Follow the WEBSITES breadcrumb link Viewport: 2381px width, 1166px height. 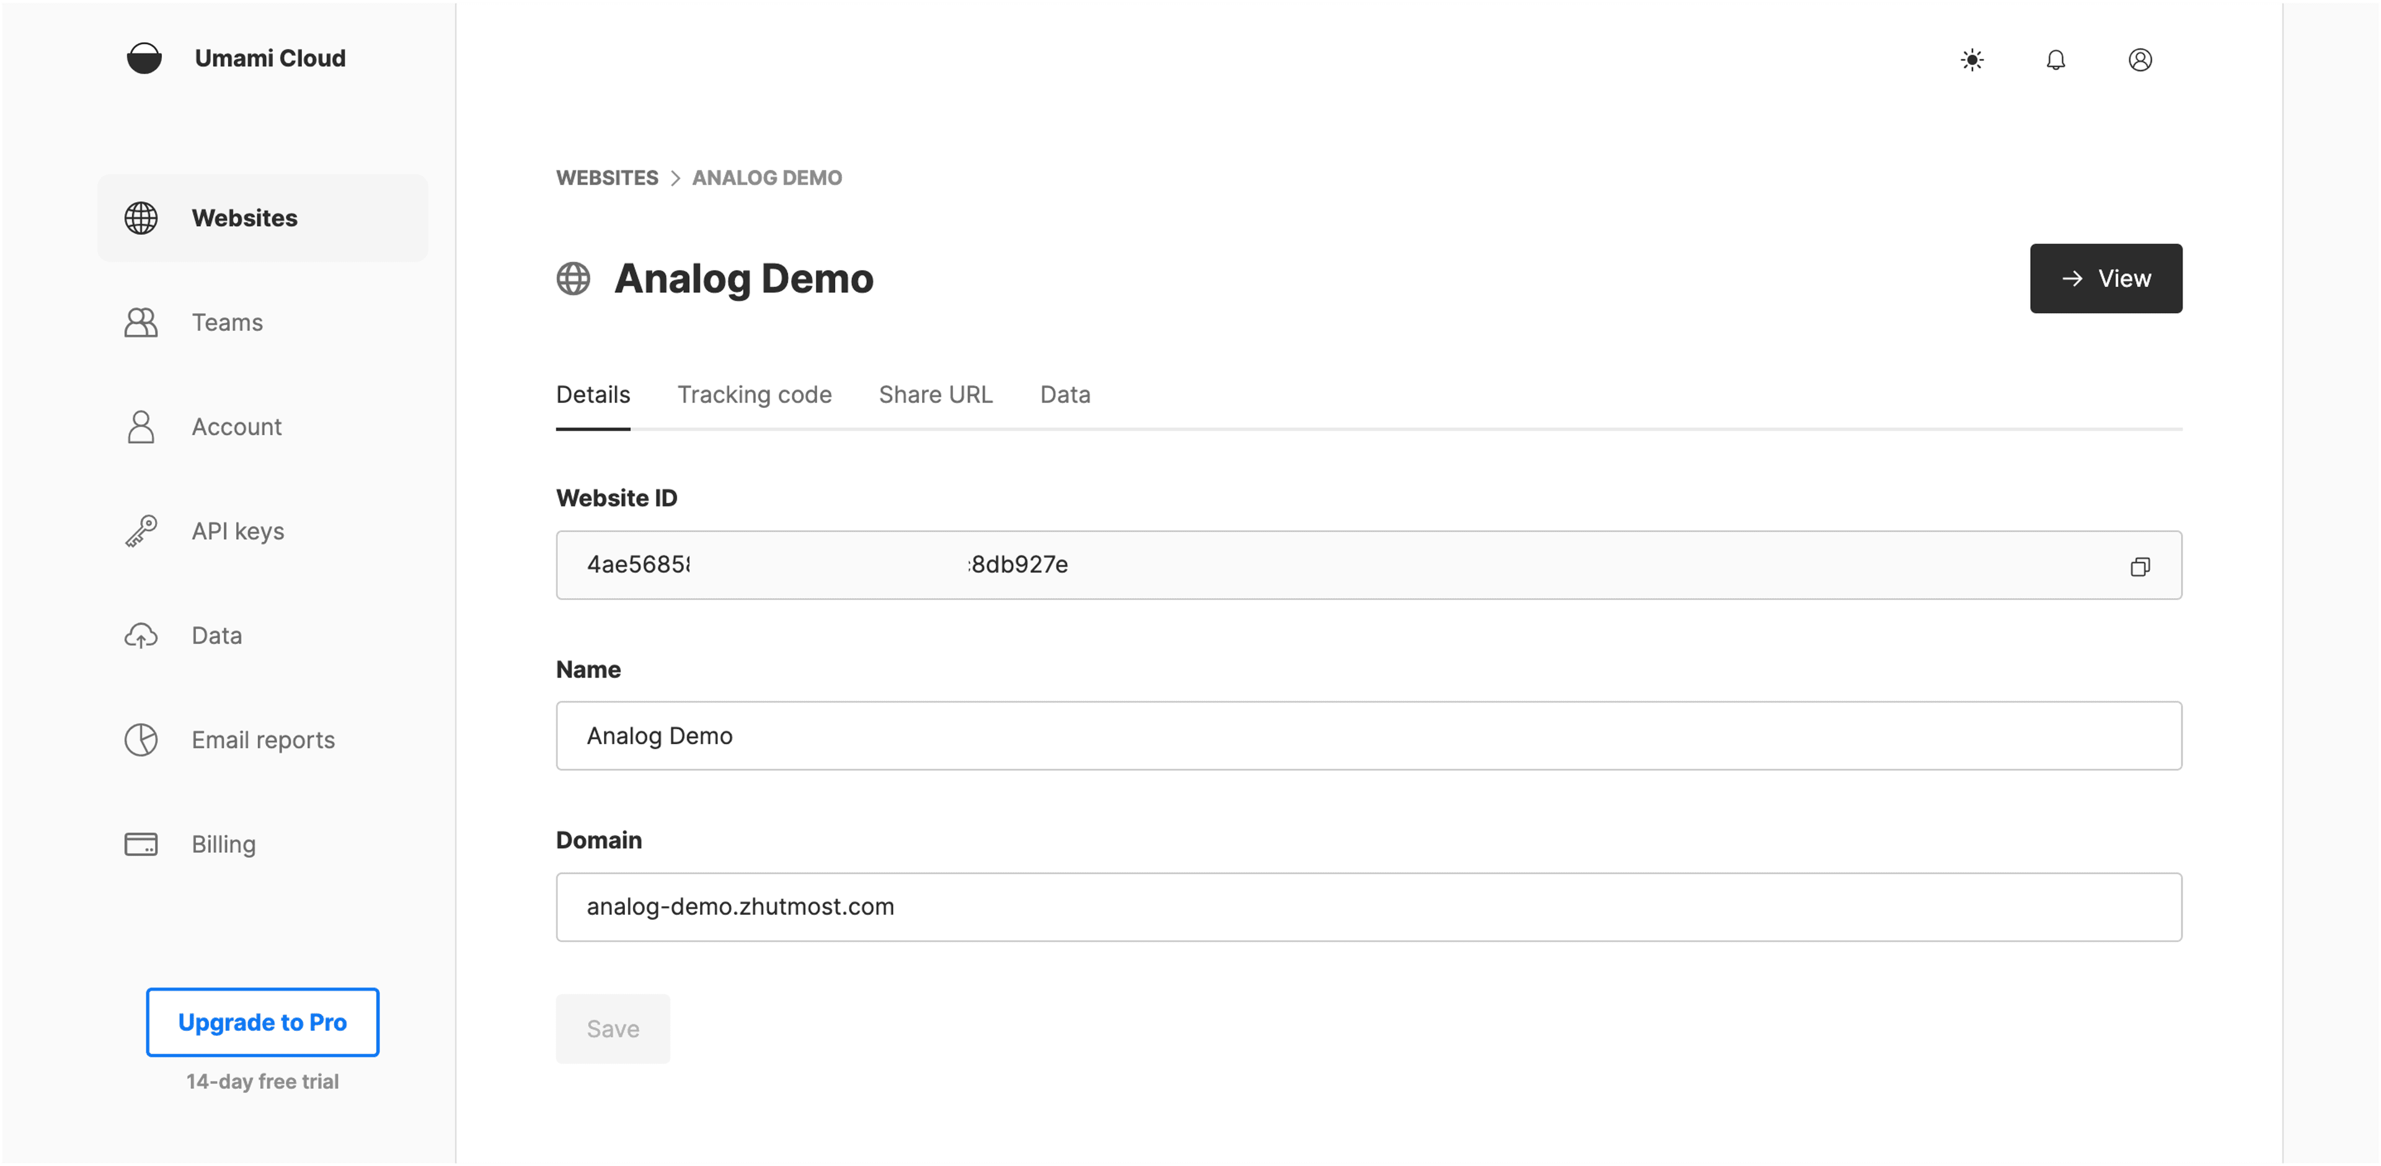coord(606,177)
